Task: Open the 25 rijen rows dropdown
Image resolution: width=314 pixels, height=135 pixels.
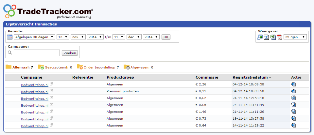Action: click(295, 37)
